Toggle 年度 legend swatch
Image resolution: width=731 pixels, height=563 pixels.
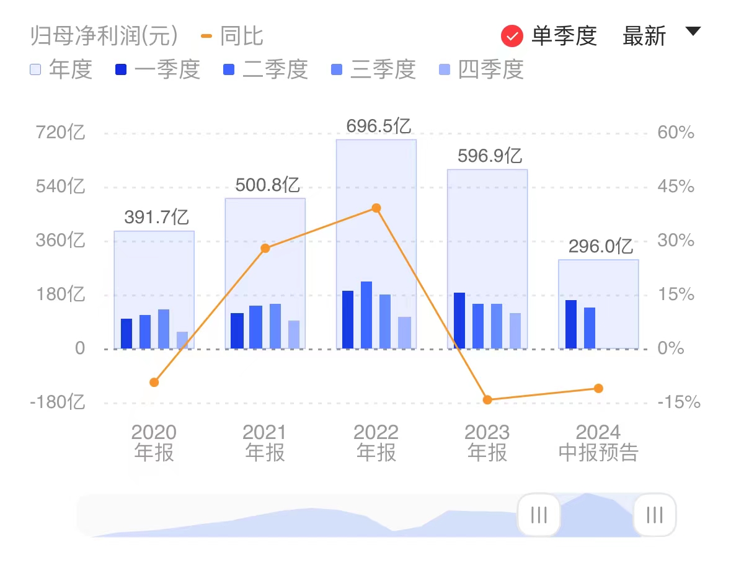(35, 69)
